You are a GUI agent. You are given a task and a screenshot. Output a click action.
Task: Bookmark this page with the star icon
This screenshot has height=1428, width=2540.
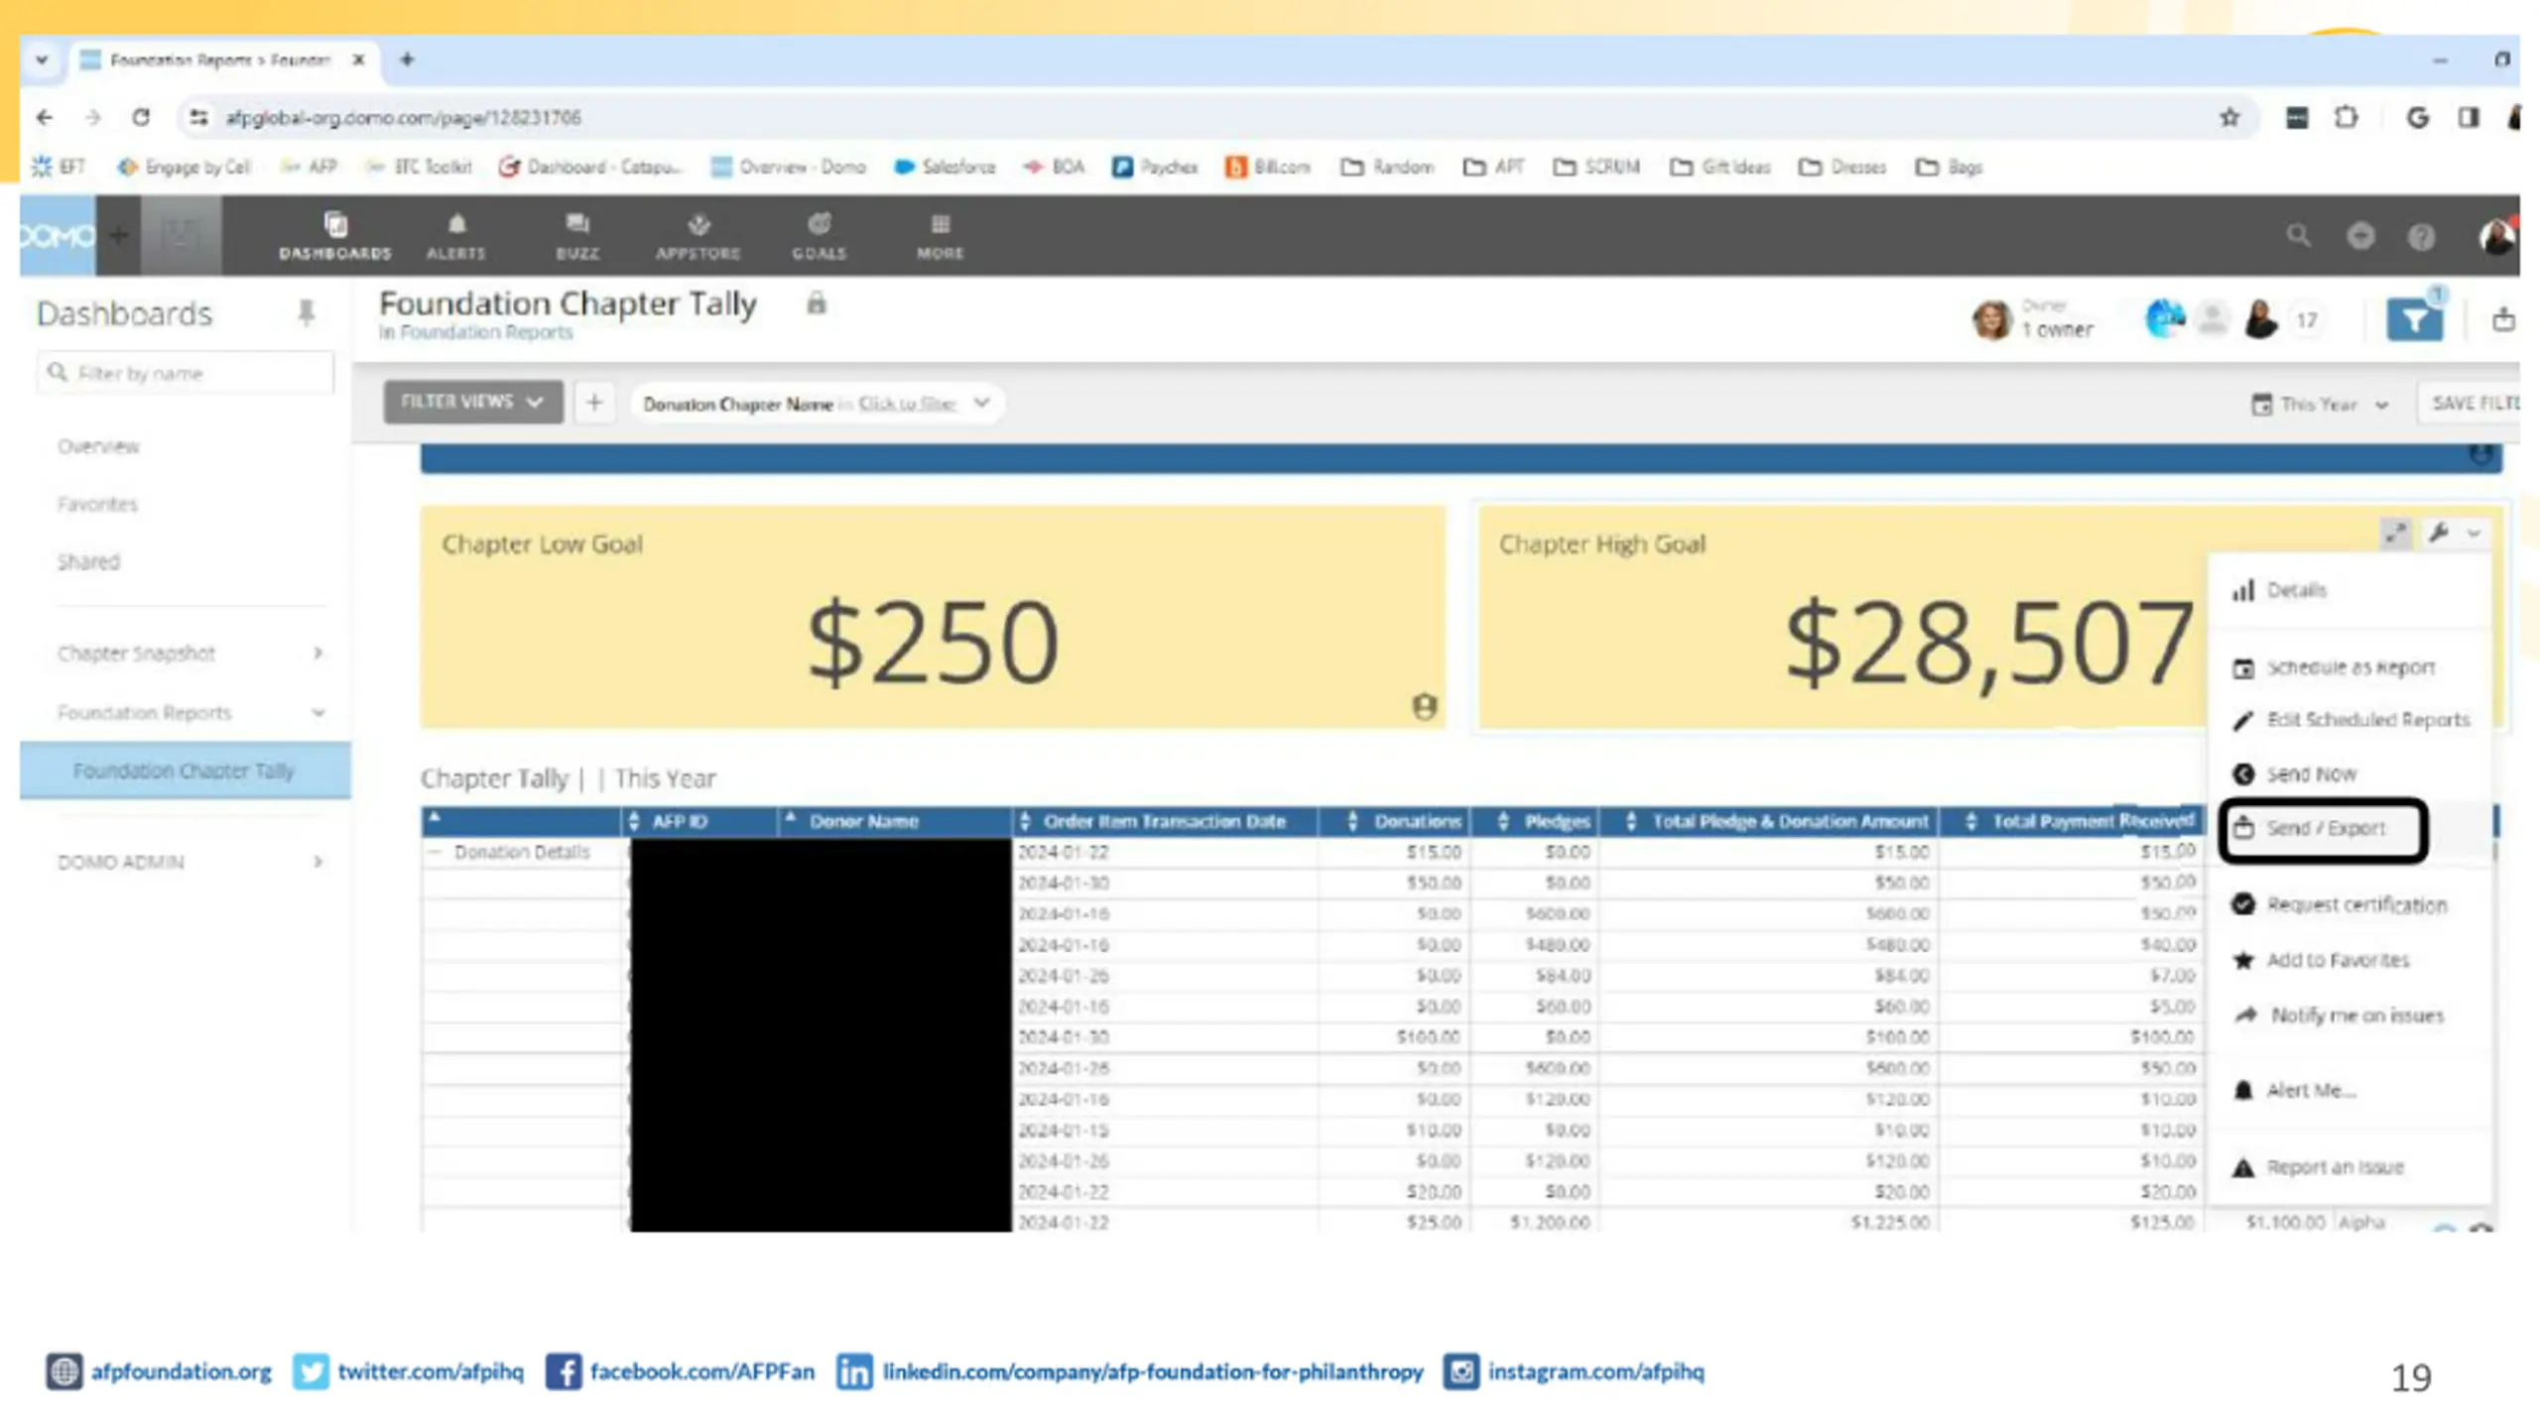pos(2229,118)
